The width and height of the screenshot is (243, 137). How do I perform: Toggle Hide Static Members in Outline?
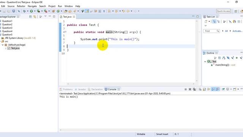[x=232, y=58]
